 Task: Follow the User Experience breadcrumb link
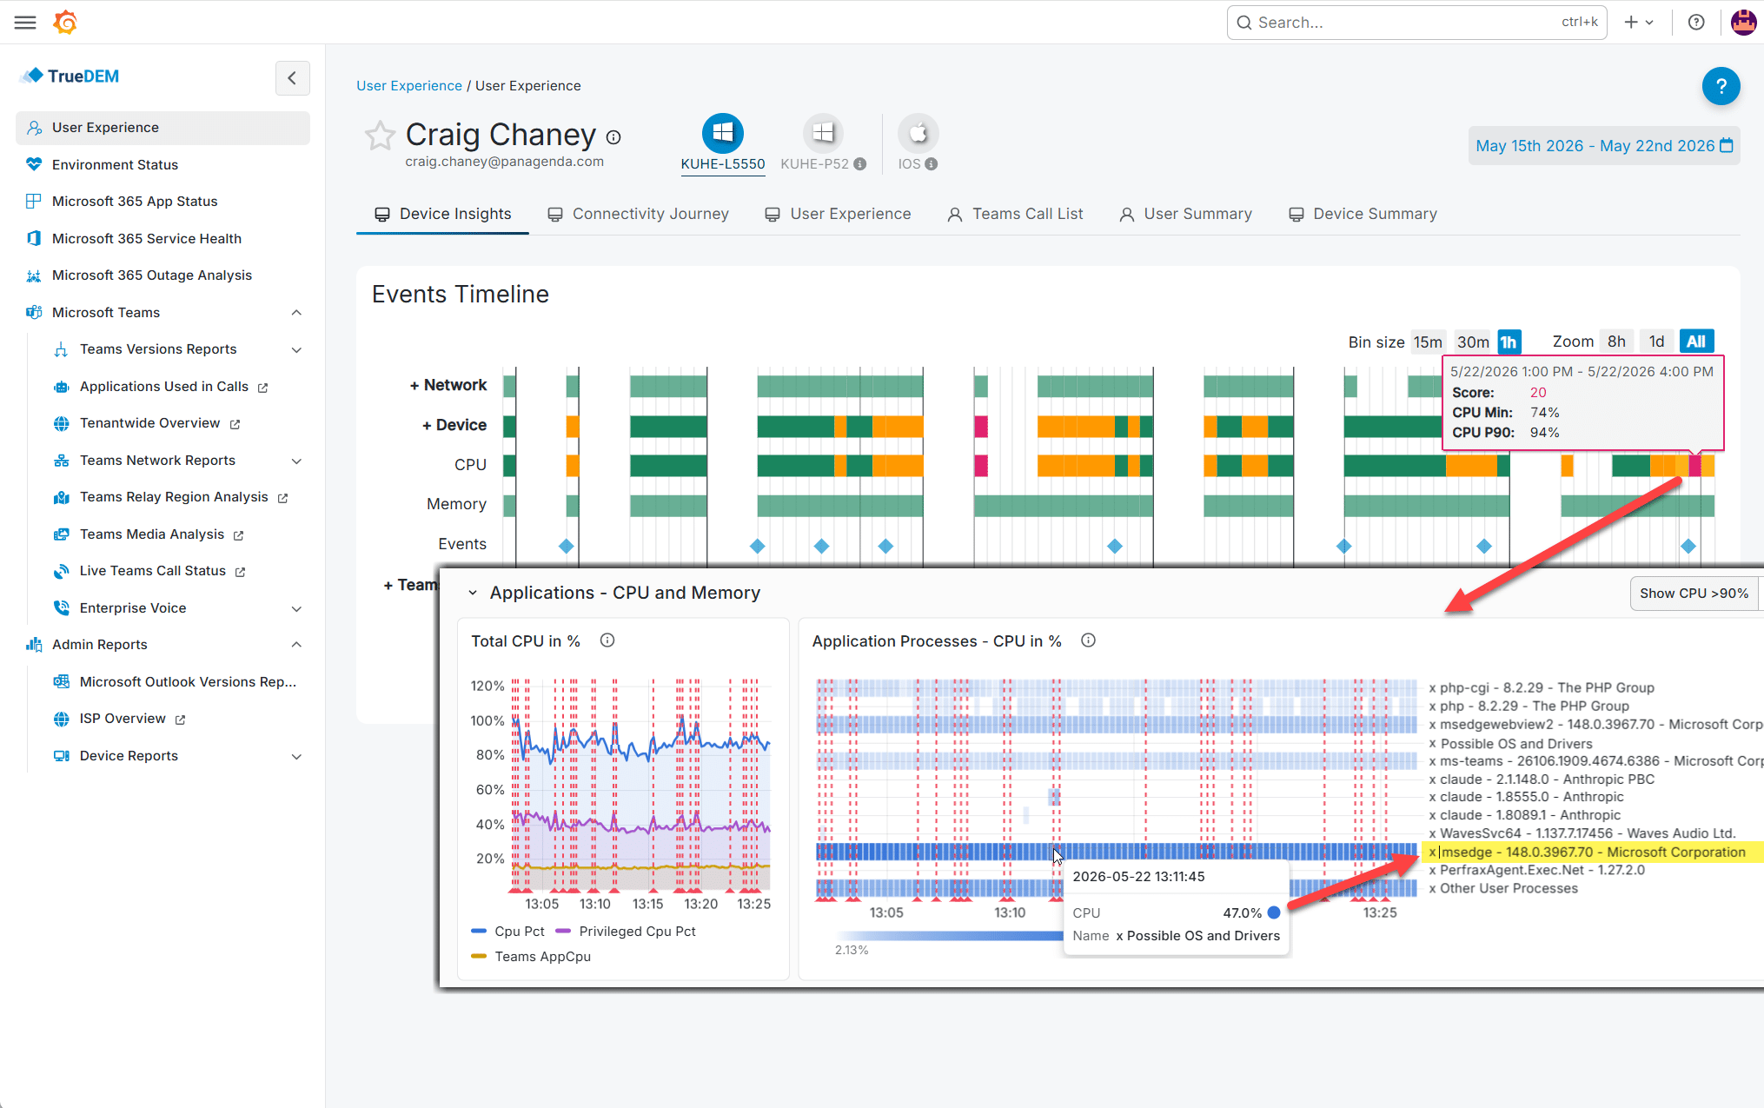[x=409, y=85]
